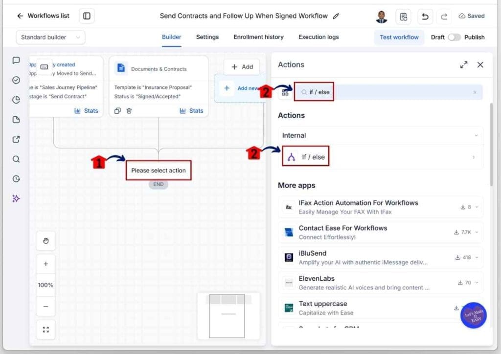Go back to Workflows list
This screenshot has width=501, height=354.
coord(43,16)
